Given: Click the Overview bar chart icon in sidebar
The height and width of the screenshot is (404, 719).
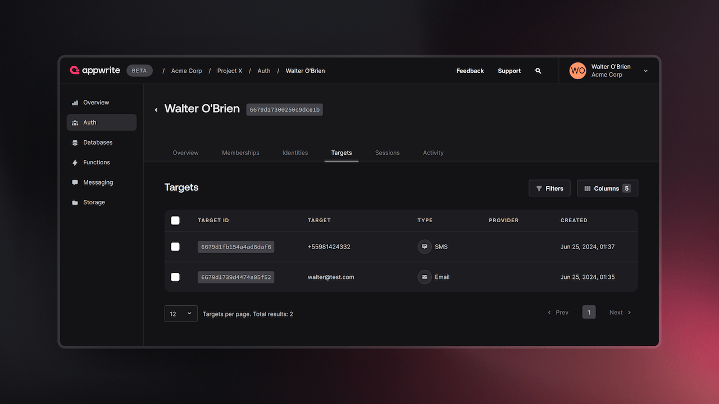Looking at the screenshot, I should pos(75,103).
